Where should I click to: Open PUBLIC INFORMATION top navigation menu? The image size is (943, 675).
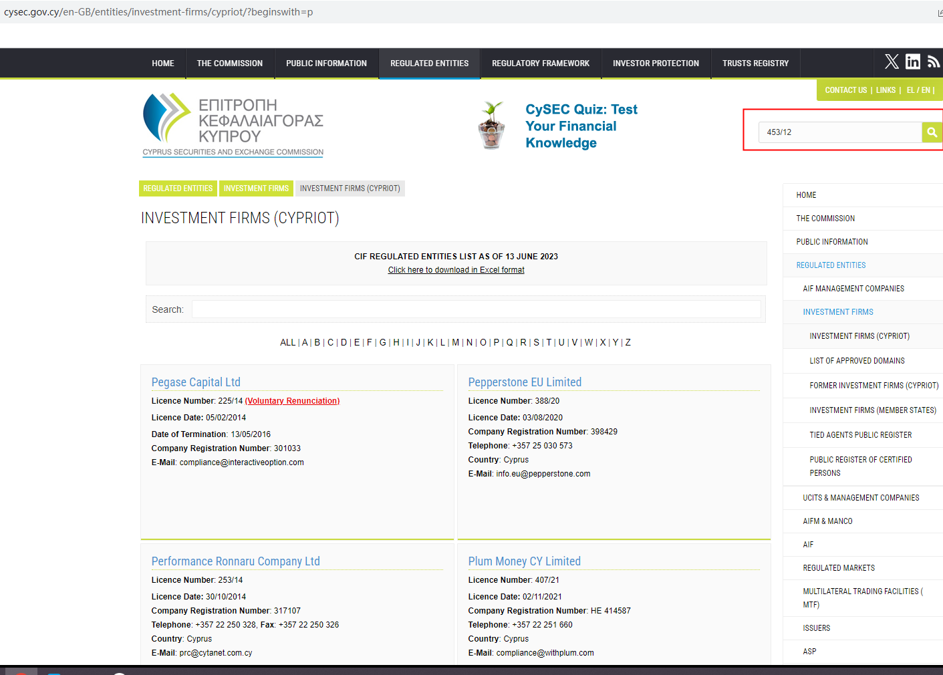click(x=327, y=63)
